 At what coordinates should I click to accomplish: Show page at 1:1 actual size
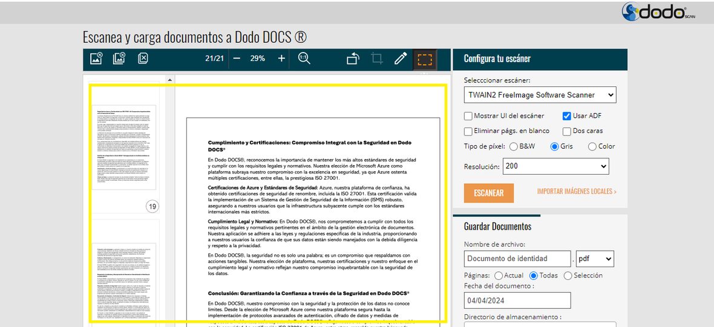tap(304, 58)
